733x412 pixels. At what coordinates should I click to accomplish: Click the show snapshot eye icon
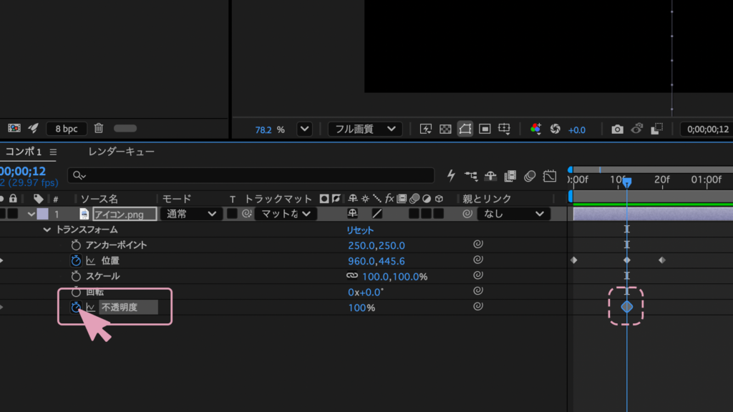pyautogui.click(x=636, y=129)
